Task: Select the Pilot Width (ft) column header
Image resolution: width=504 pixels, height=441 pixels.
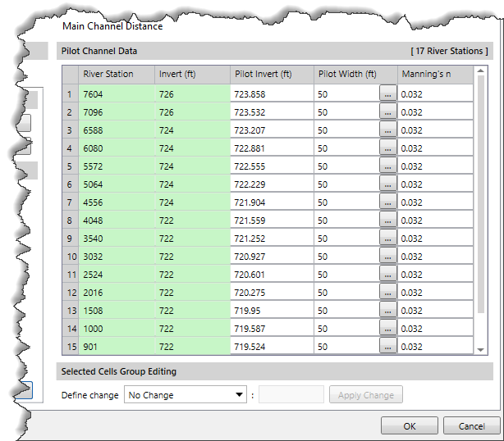Action: (x=355, y=74)
